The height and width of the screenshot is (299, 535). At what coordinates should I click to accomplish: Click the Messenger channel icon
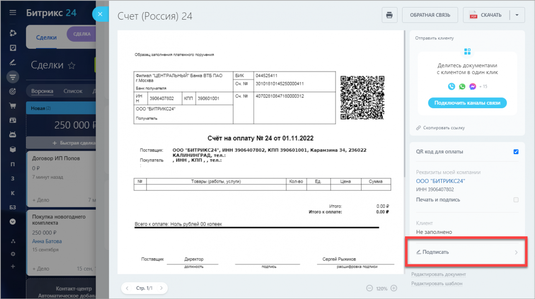pyautogui.click(x=473, y=86)
